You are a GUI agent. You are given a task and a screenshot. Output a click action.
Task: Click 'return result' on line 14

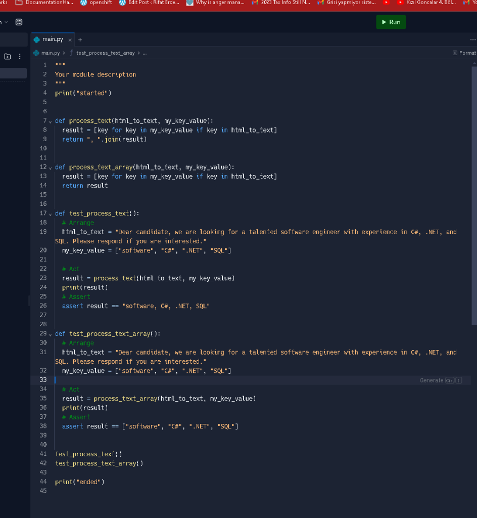pyautogui.click(x=85, y=186)
